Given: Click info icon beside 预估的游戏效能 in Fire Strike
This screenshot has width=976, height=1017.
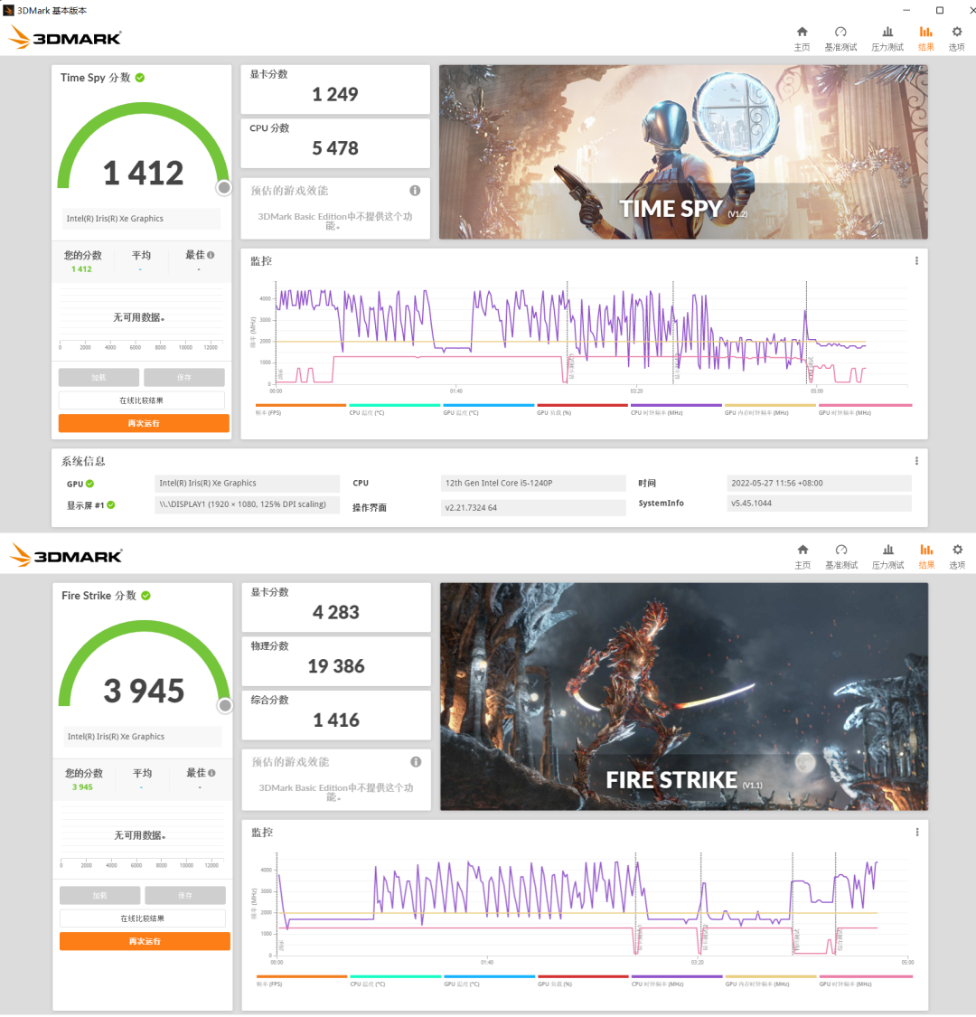Looking at the screenshot, I should coord(416,761).
